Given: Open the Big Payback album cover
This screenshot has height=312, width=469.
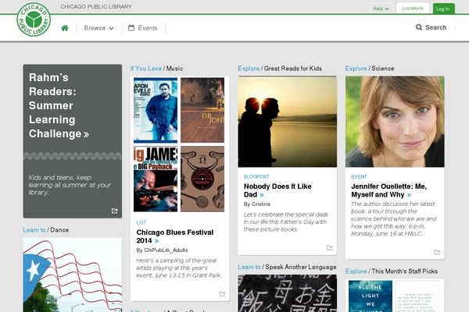Looking at the screenshot, I should pos(156,179).
